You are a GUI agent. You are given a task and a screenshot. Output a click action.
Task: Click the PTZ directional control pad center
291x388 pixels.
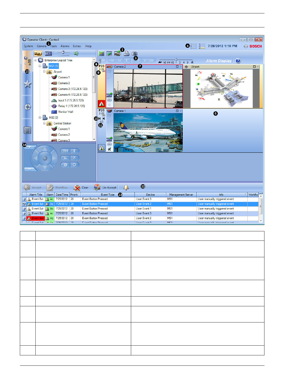tap(45, 158)
